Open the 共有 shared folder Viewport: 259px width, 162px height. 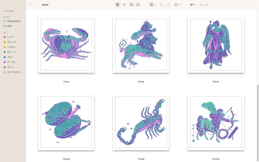click(x=7, y=26)
